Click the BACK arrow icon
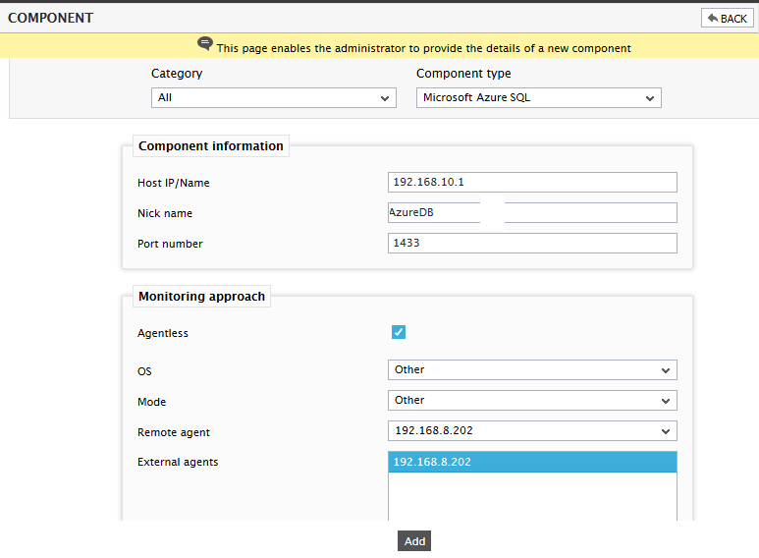759x558 pixels. coord(713,19)
